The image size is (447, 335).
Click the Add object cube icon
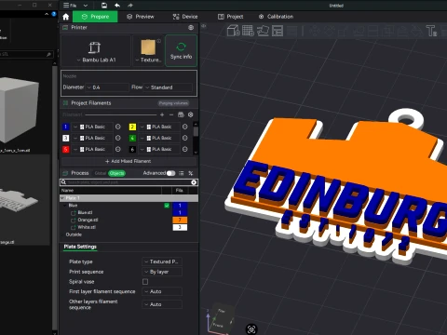[233, 31]
